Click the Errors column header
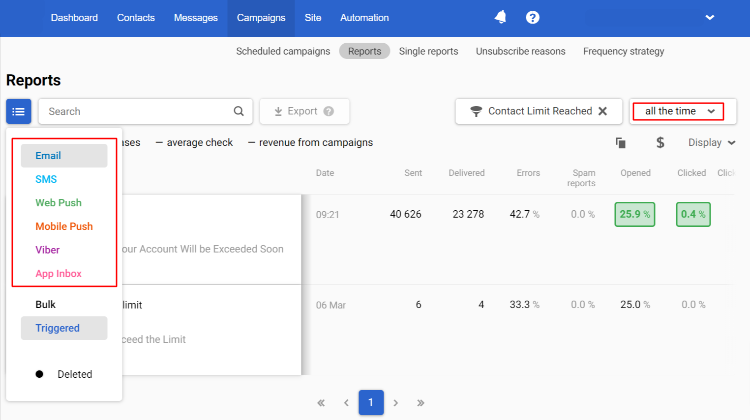This screenshot has width=750, height=420. (x=528, y=173)
